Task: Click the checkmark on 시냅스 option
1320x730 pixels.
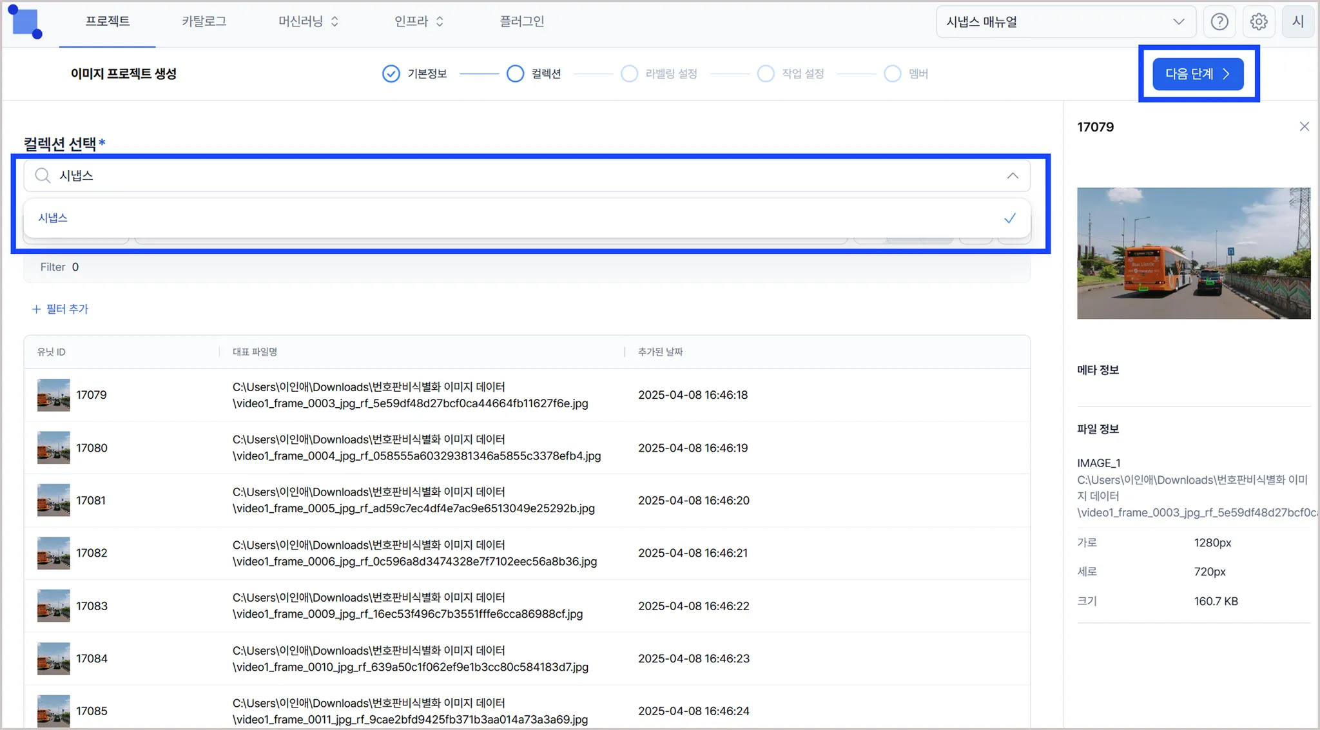Action: pyautogui.click(x=1009, y=218)
